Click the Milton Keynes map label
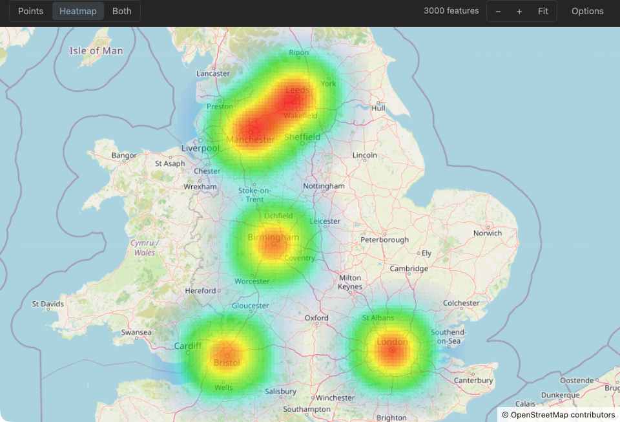Viewport: 620px width, 422px height. [x=350, y=282]
